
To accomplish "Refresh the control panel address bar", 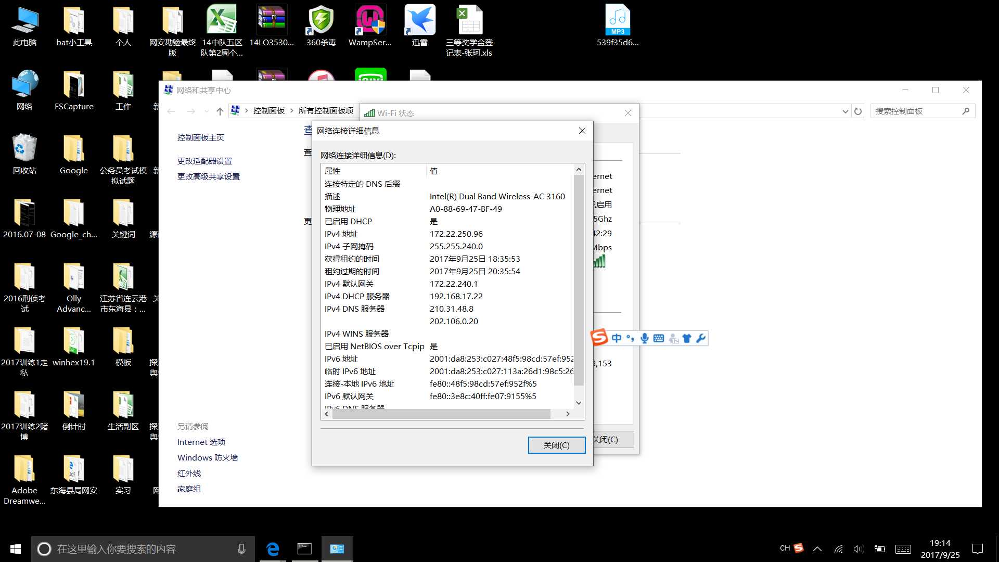I will coord(858,111).
